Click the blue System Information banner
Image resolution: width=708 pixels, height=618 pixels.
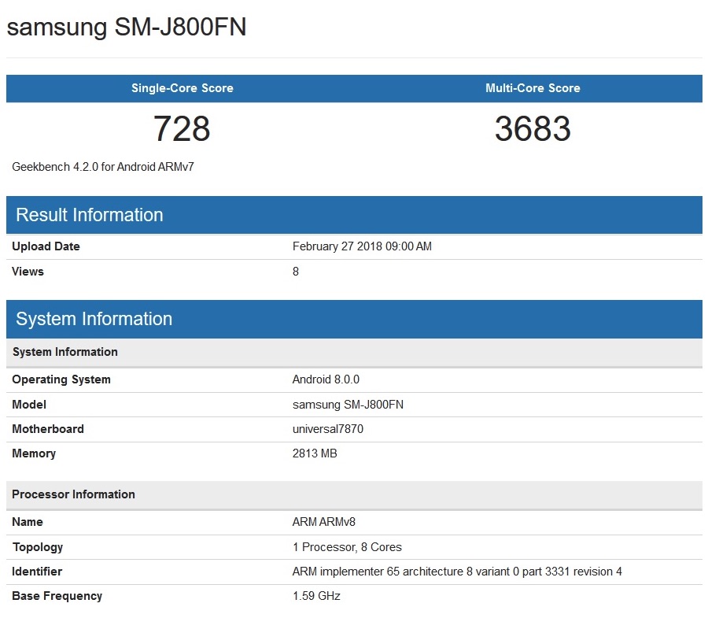point(354,319)
